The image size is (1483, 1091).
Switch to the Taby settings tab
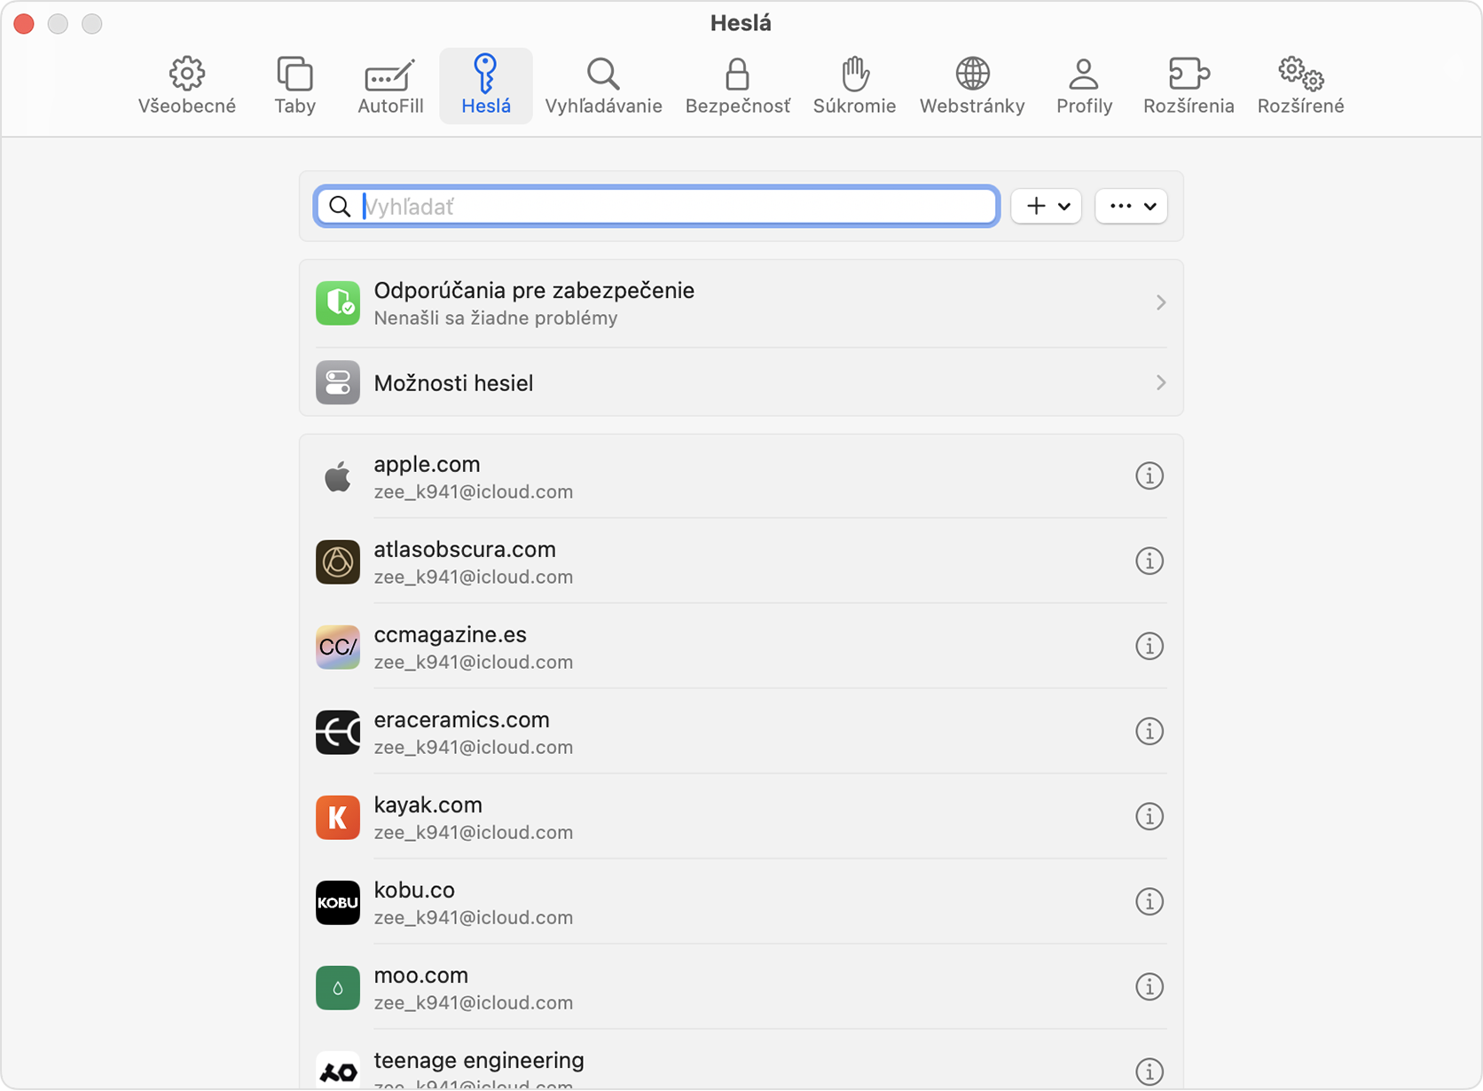[x=294, y=86]
